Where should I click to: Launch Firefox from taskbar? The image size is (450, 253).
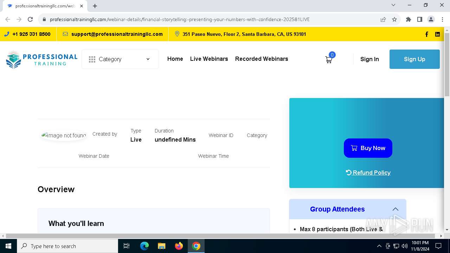point(179,246)
